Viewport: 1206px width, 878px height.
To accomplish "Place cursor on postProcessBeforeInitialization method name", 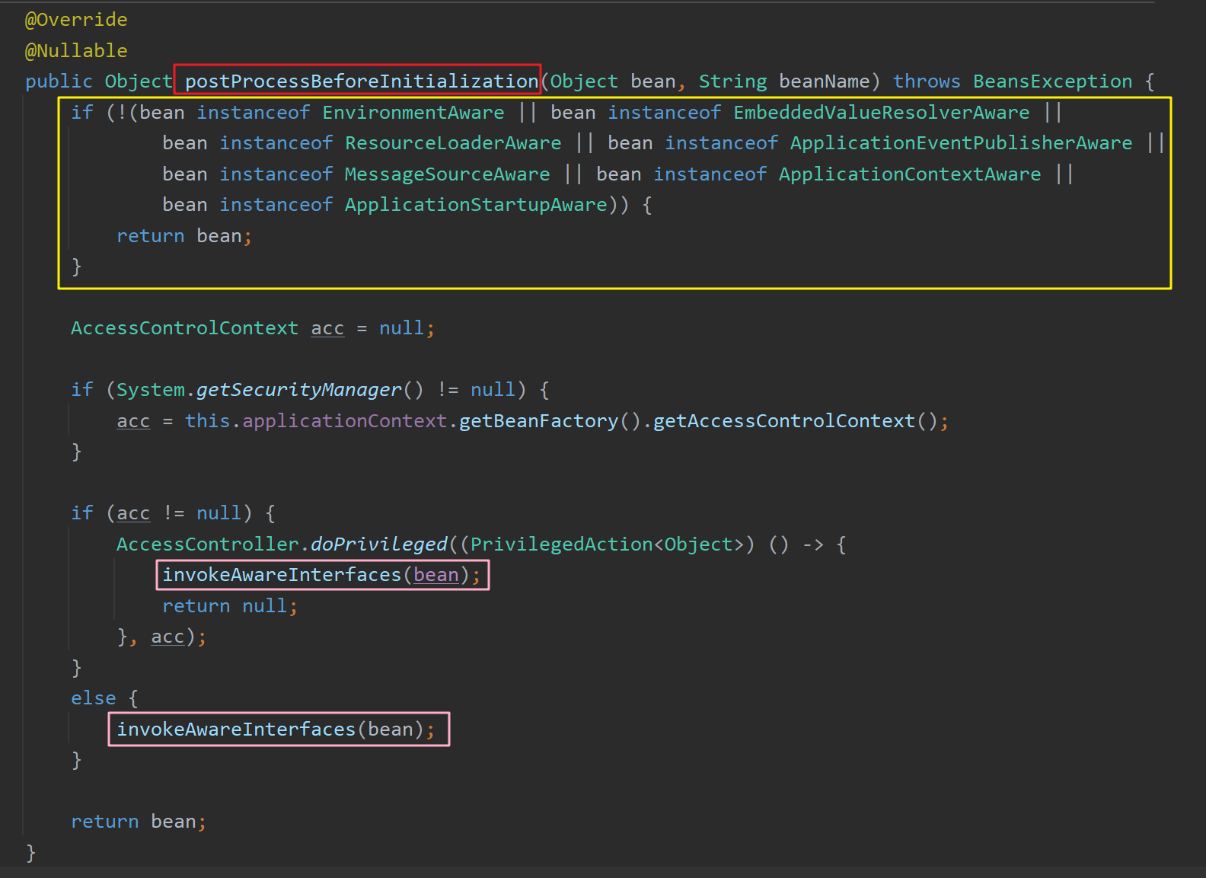I will tap(362, 81).
